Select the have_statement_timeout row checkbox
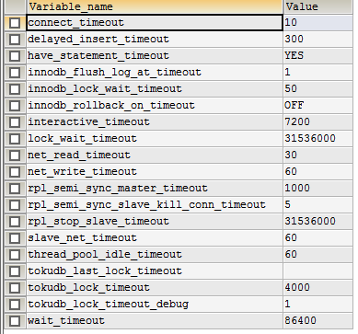The height and width of the screenshot is (334, 358). [x=15, y=56]
